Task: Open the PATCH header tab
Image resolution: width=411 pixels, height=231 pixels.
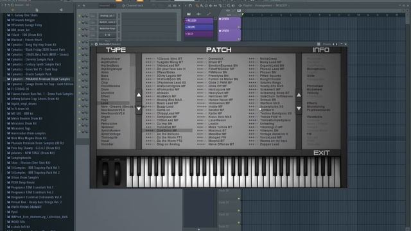Action: pyautogui.click(x=219, y=50)
